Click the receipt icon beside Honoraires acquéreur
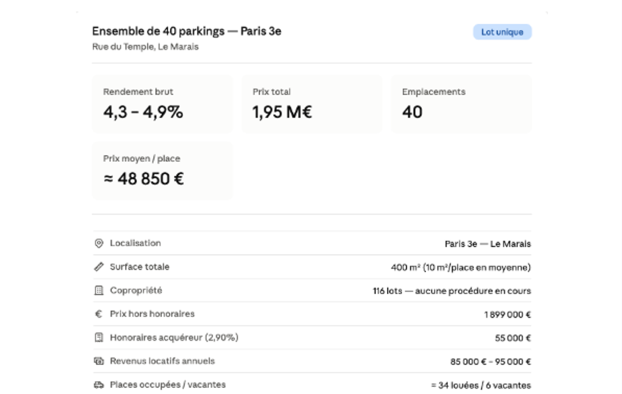Screen dimensions: 622x394 (99, 337)
